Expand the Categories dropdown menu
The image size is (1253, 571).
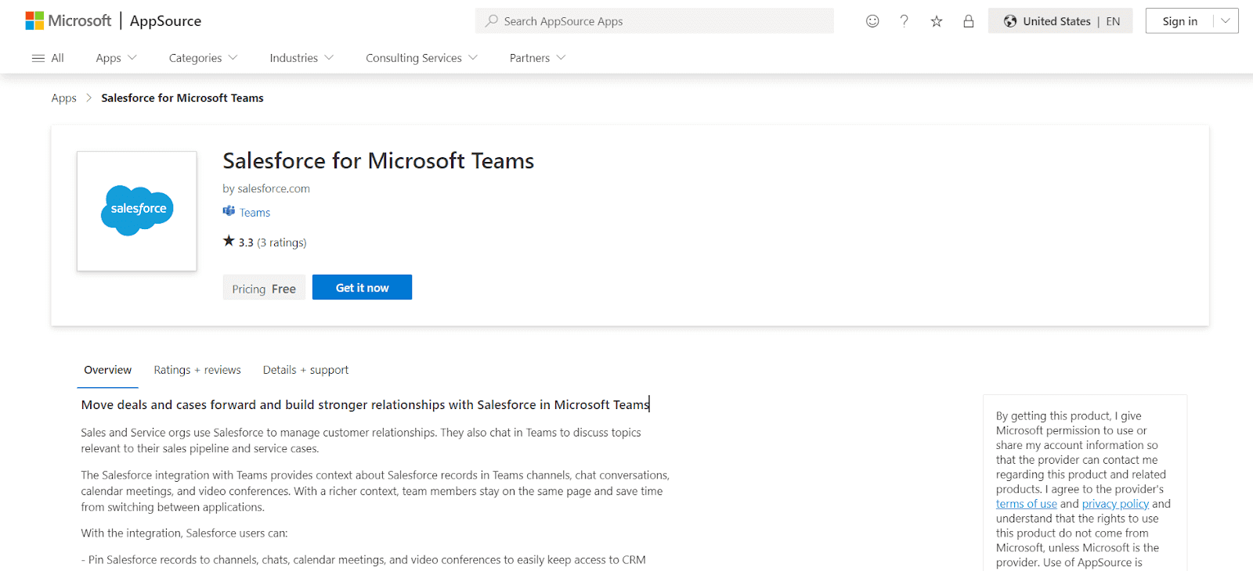pos(203,58)
